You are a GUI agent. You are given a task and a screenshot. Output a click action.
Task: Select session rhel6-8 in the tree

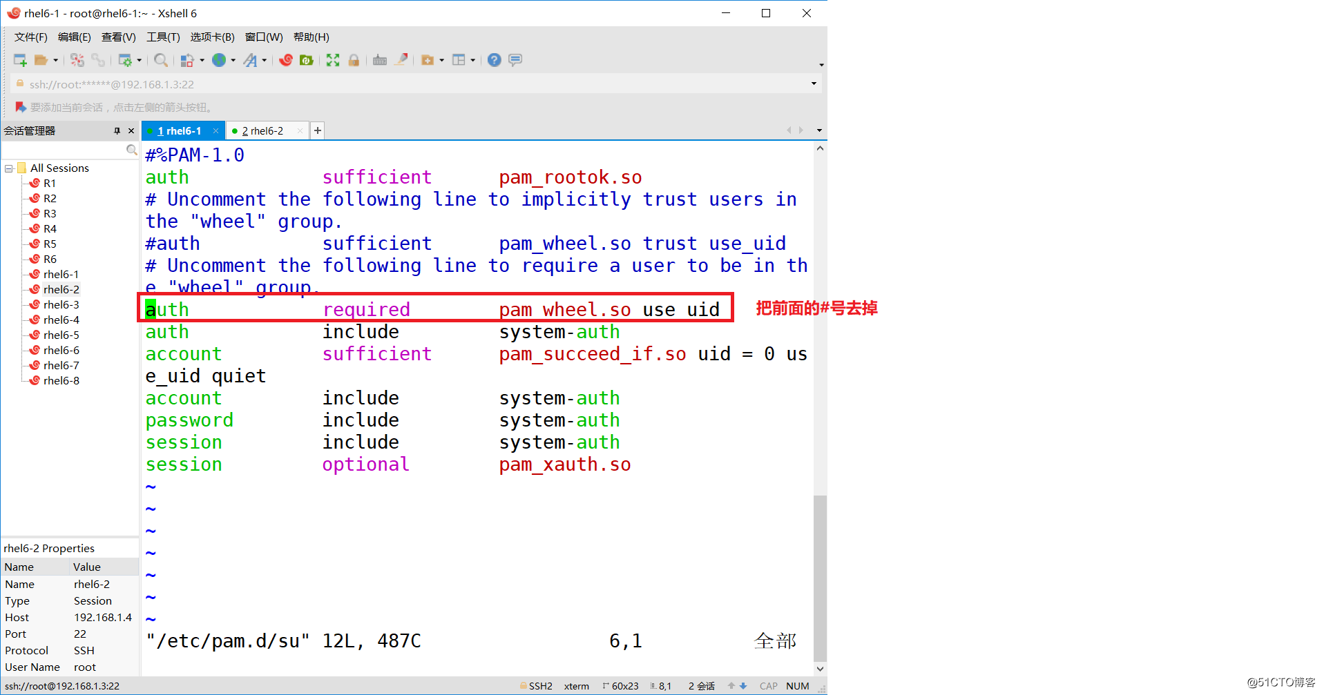click(61, 381)
